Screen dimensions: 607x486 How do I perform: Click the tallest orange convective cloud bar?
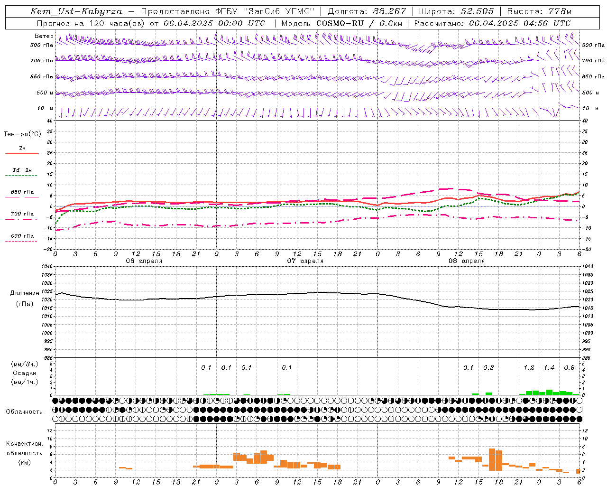(x=492, y=459)
